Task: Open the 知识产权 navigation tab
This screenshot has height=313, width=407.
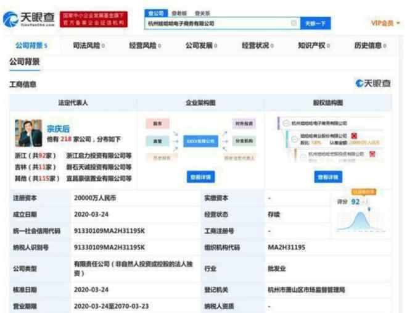Action: click(x=314, y=46)
